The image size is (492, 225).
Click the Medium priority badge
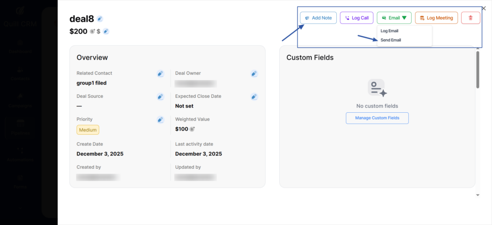(x=88, y=130)
